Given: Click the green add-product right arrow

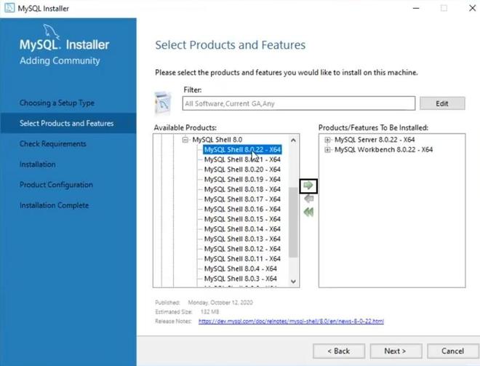Looking at the screenshot, I should coord(308,186).
